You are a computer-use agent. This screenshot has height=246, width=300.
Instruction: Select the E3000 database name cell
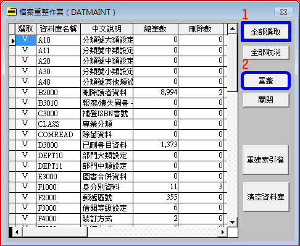click(58, 177)
